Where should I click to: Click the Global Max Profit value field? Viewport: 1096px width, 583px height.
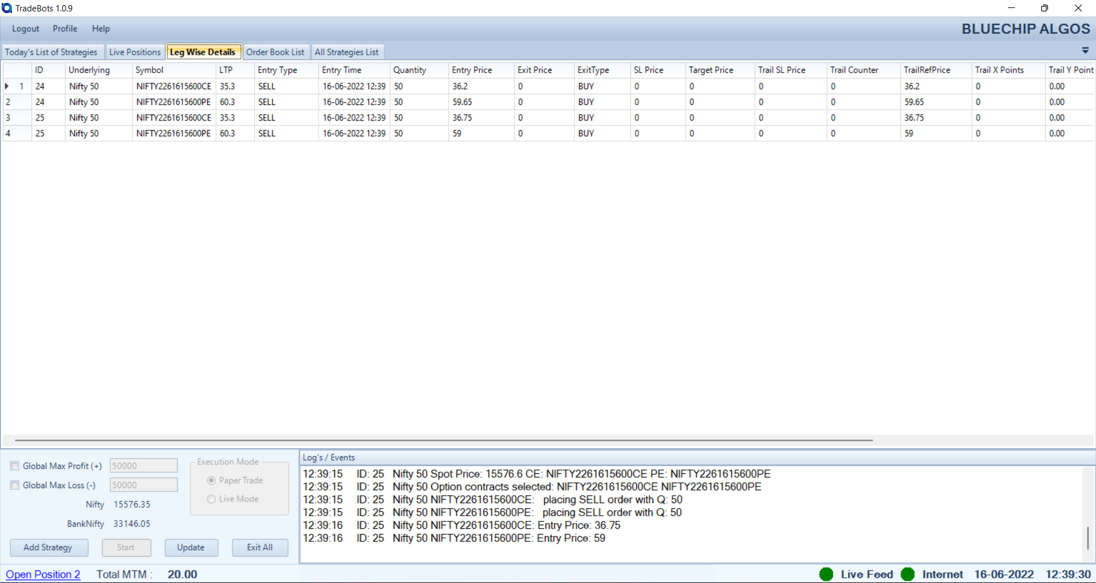pyautogui.click(x=143, y=466)
